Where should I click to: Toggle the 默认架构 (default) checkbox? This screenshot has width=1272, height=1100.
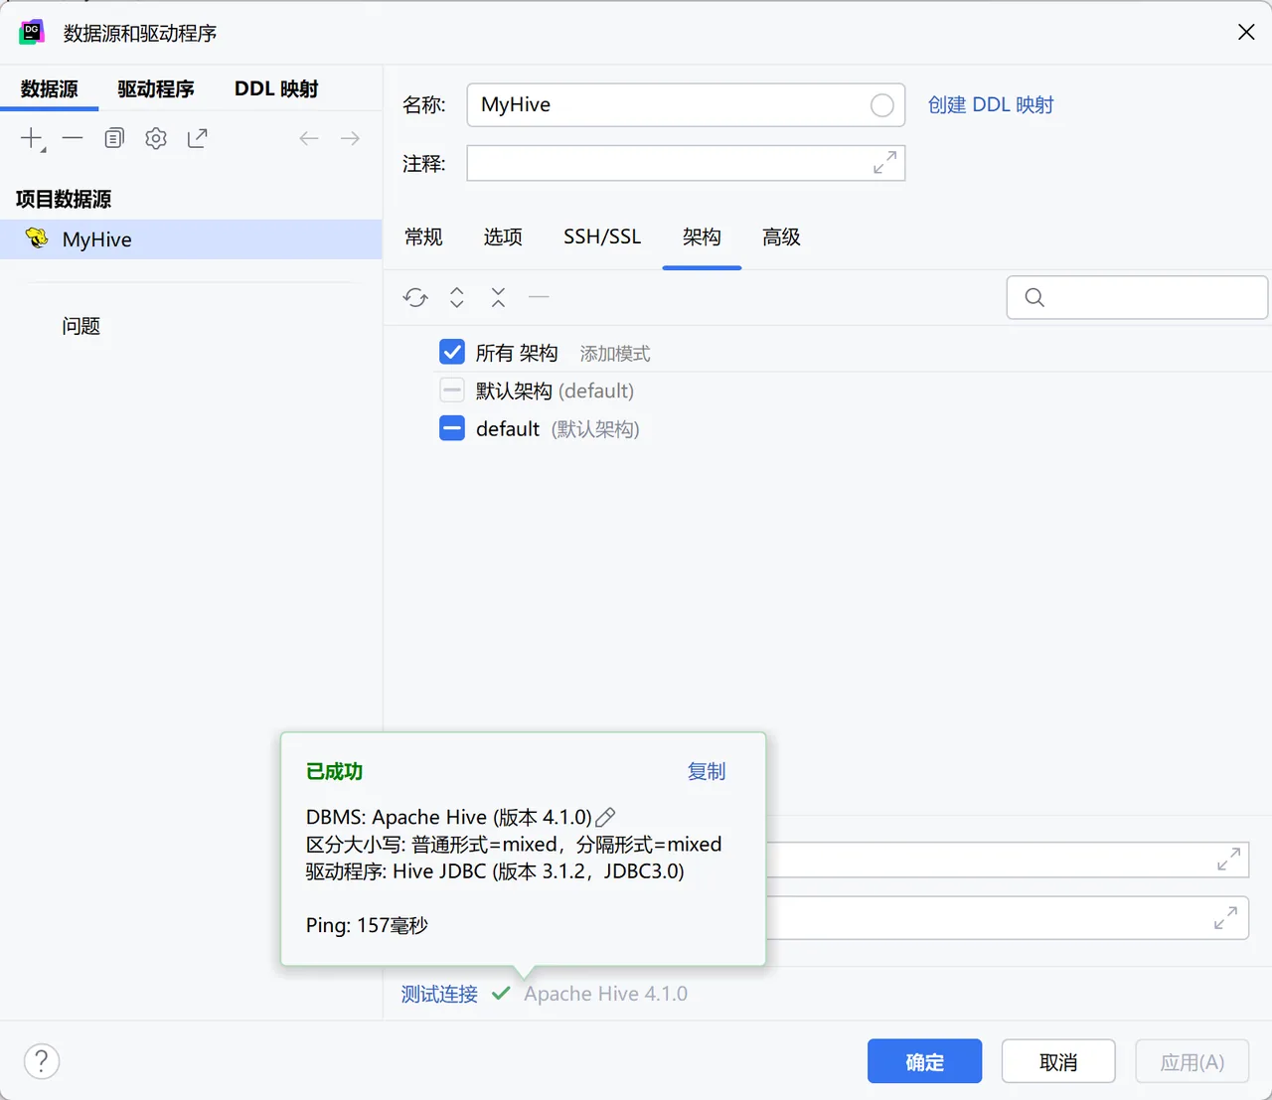coord(452,390)
